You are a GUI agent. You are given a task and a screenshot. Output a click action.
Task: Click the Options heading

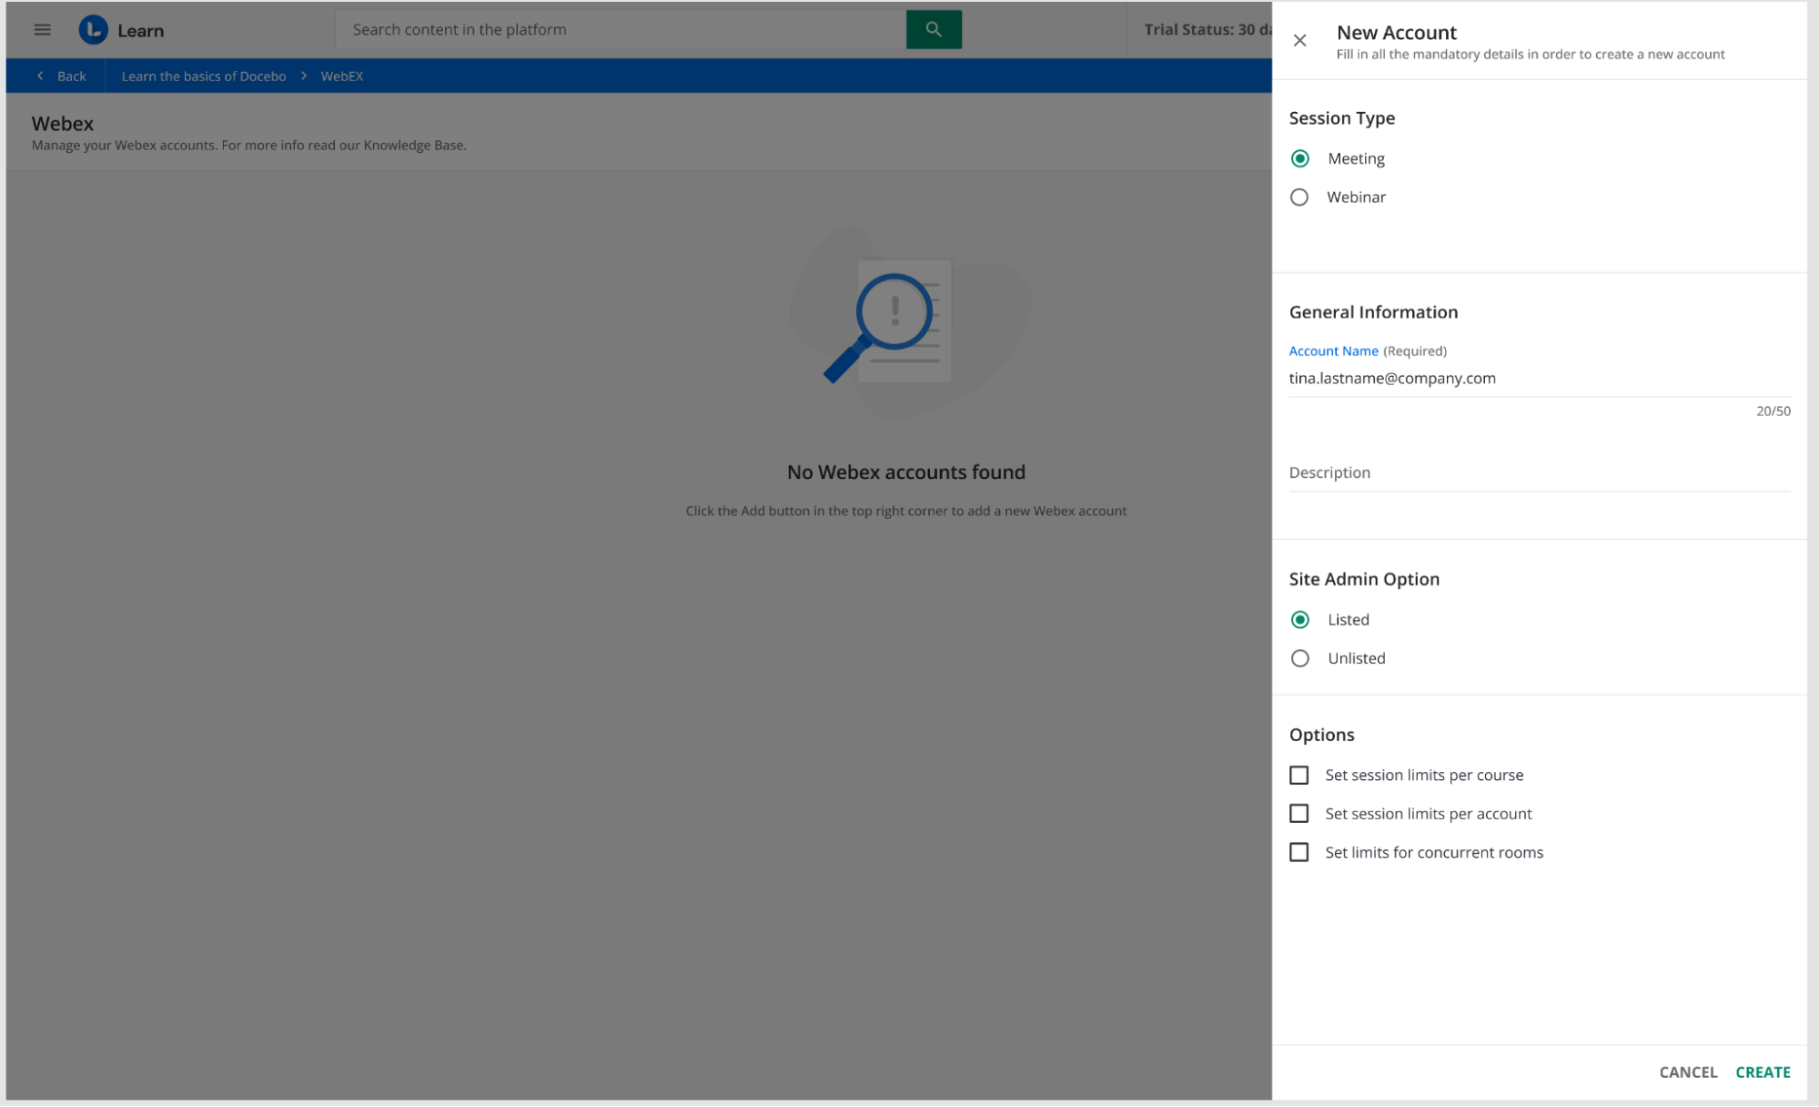coord(1321,736)
